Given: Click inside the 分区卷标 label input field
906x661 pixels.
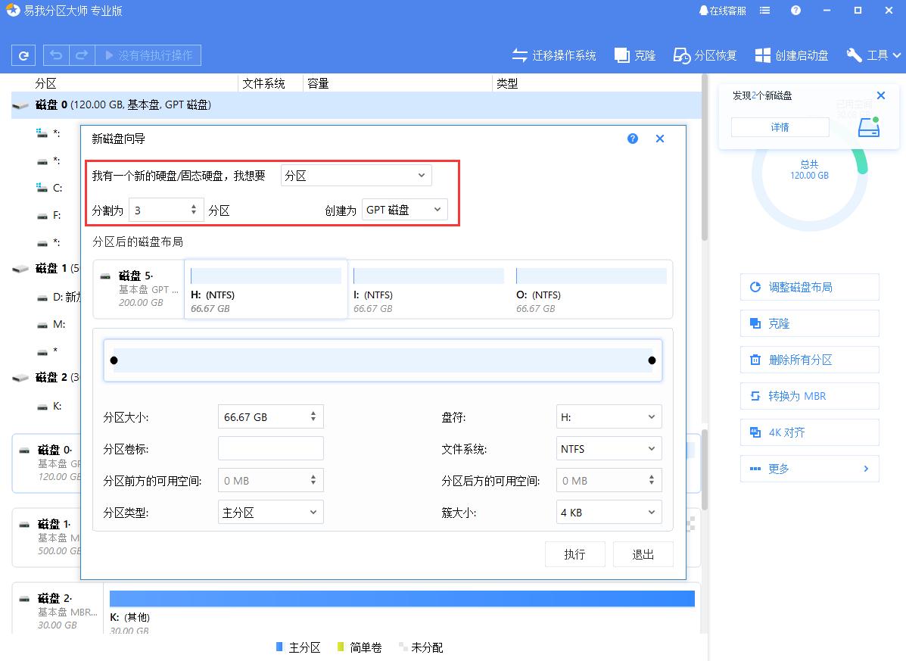Looking at the screenshot, I should [270, 448].
